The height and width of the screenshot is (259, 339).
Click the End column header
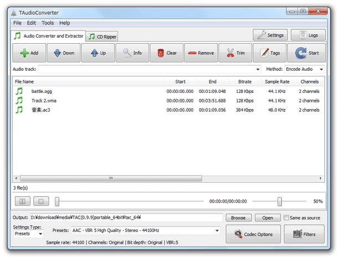pos(213,82)
